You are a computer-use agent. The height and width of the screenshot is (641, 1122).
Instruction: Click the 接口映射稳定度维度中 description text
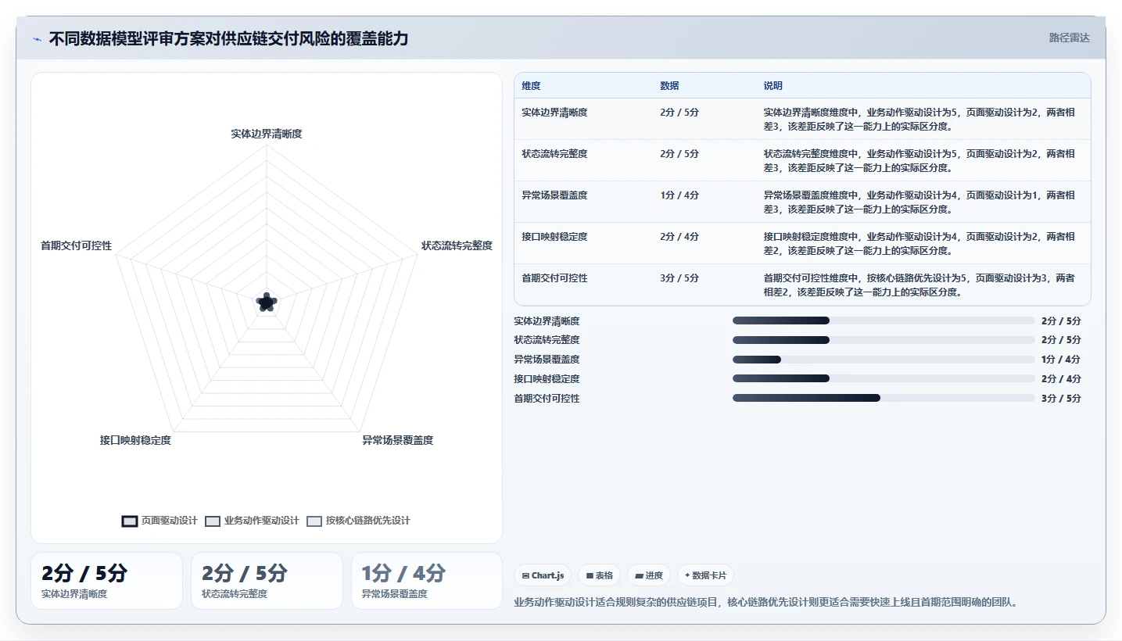919,244
